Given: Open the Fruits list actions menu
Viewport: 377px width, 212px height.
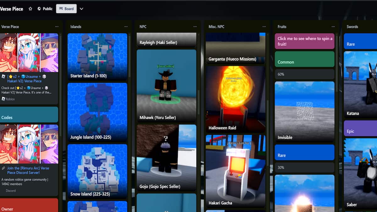Looking at the screenshot, I should (333, 27).
